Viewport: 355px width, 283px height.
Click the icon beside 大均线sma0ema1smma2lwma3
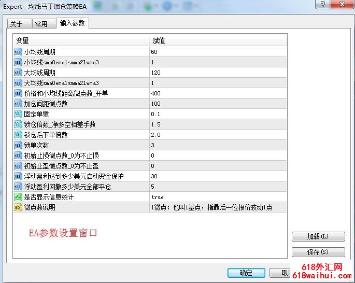(18, 83)
